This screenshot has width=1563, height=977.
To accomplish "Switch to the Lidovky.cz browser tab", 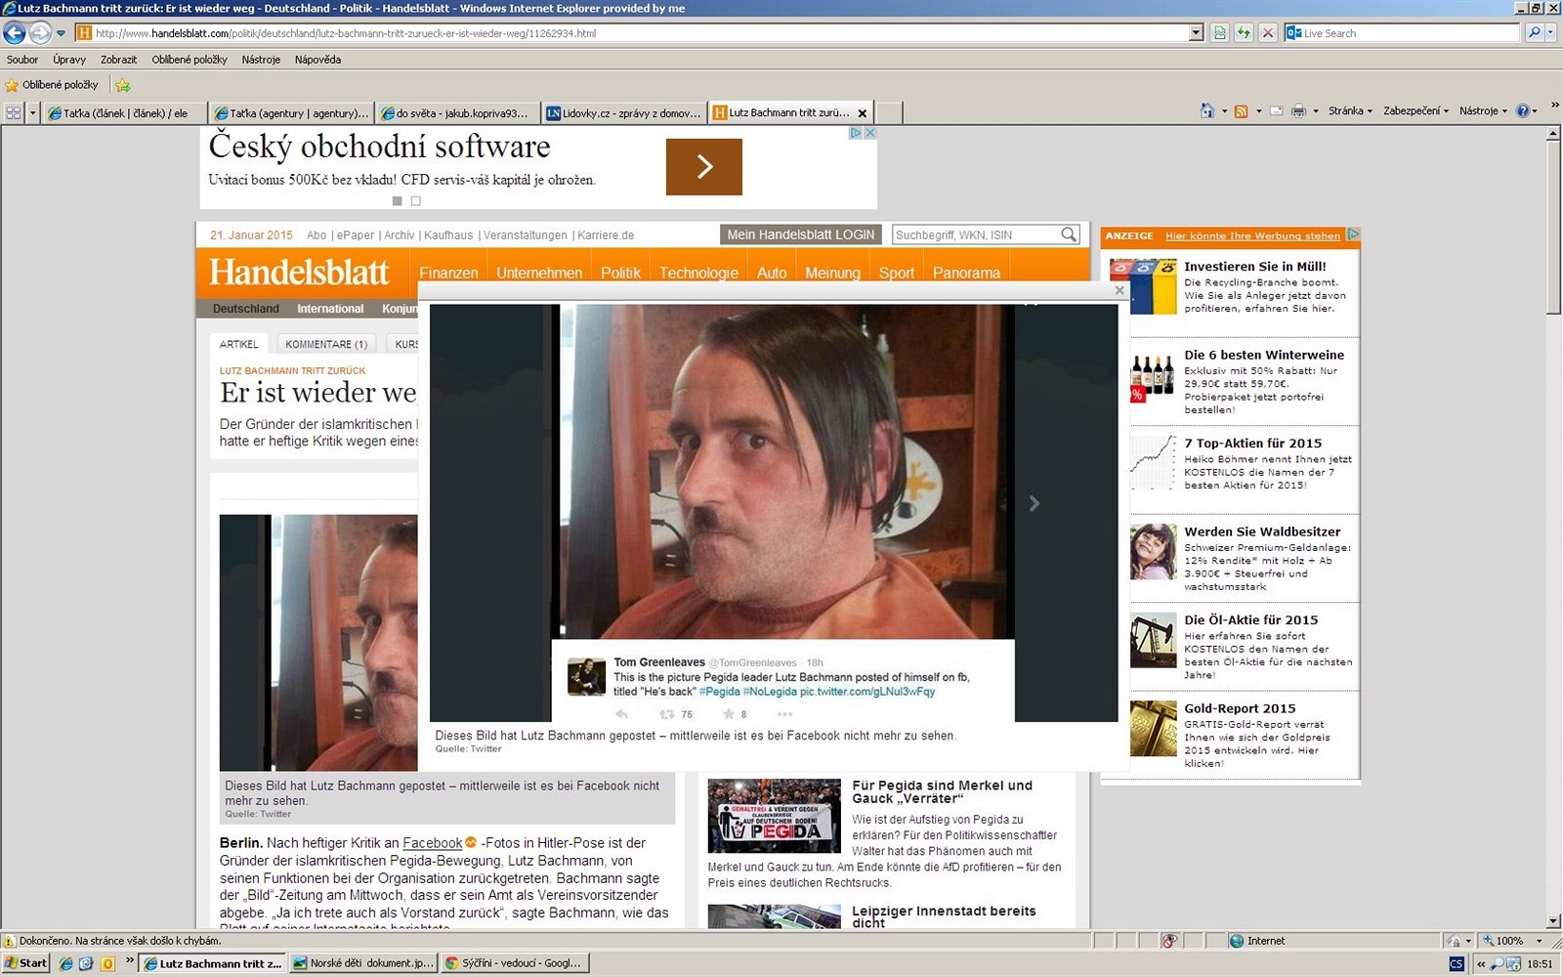I will point(623,113).
